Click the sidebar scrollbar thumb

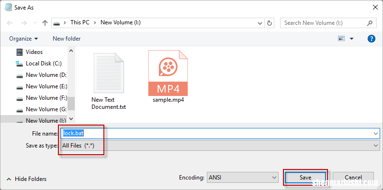[71, 103]
